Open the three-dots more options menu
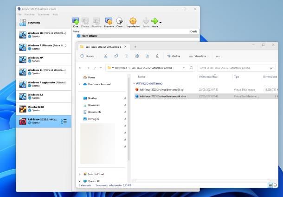Viewport: 283px width, 197px height. [x=218, y=56]
